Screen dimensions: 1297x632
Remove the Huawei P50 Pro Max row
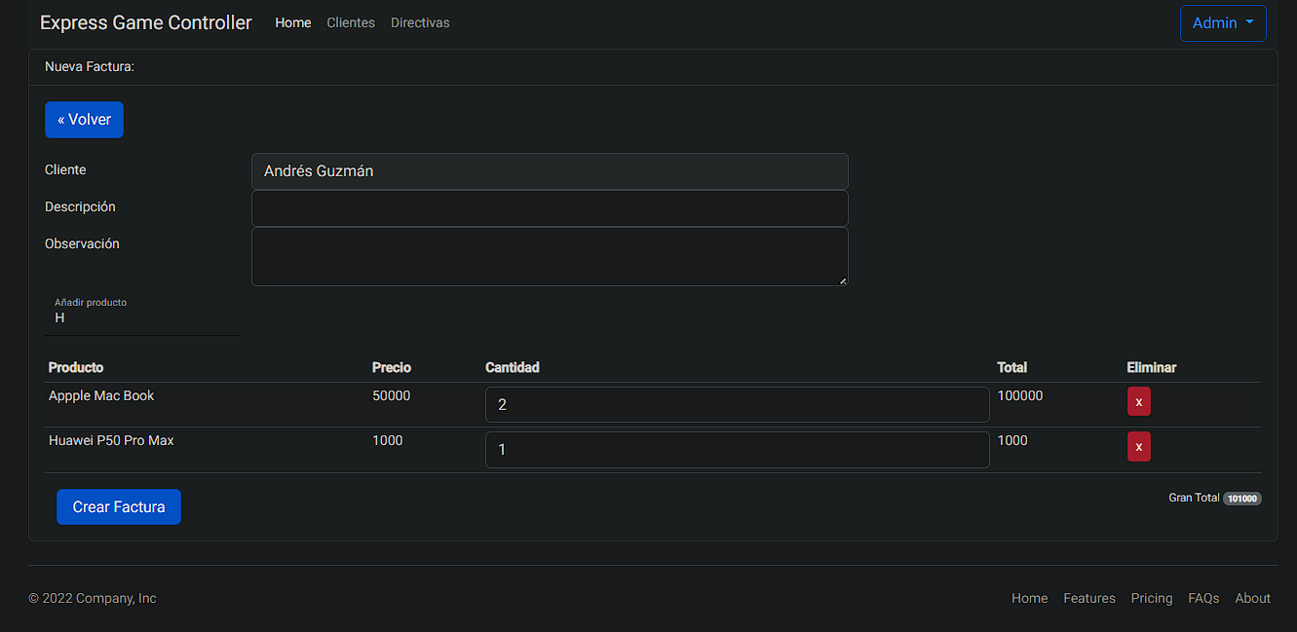[1138, 446]
